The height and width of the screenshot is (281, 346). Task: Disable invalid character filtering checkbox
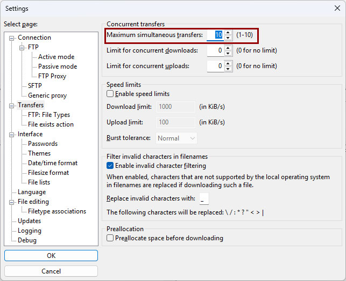tap(110, 166)
